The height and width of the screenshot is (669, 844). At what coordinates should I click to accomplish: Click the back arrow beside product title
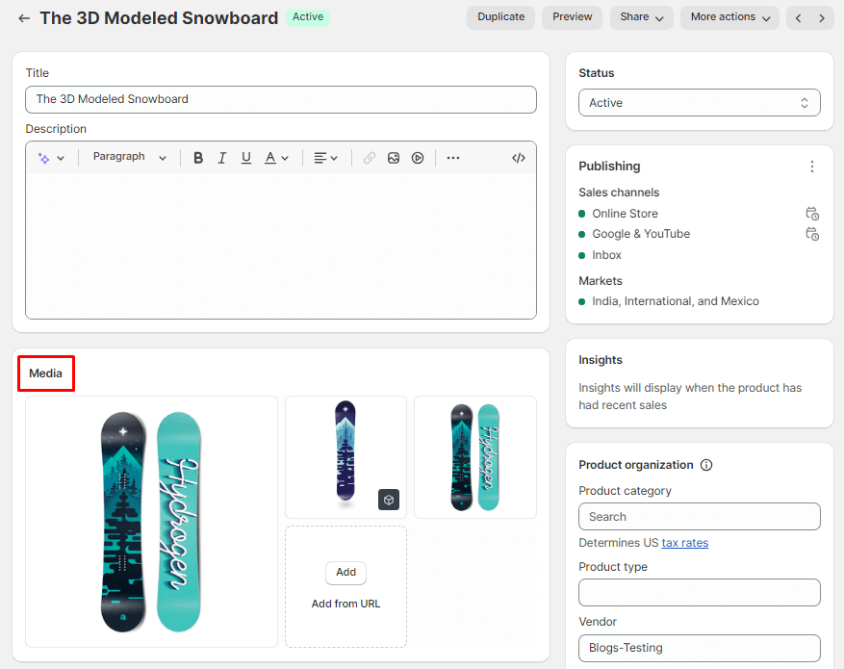coord(24,18)
